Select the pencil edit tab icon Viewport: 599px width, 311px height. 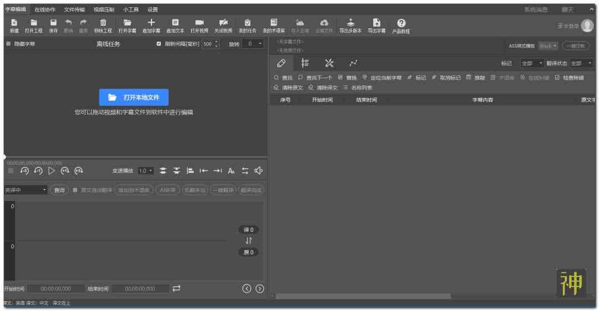click(x=281, y=63)
